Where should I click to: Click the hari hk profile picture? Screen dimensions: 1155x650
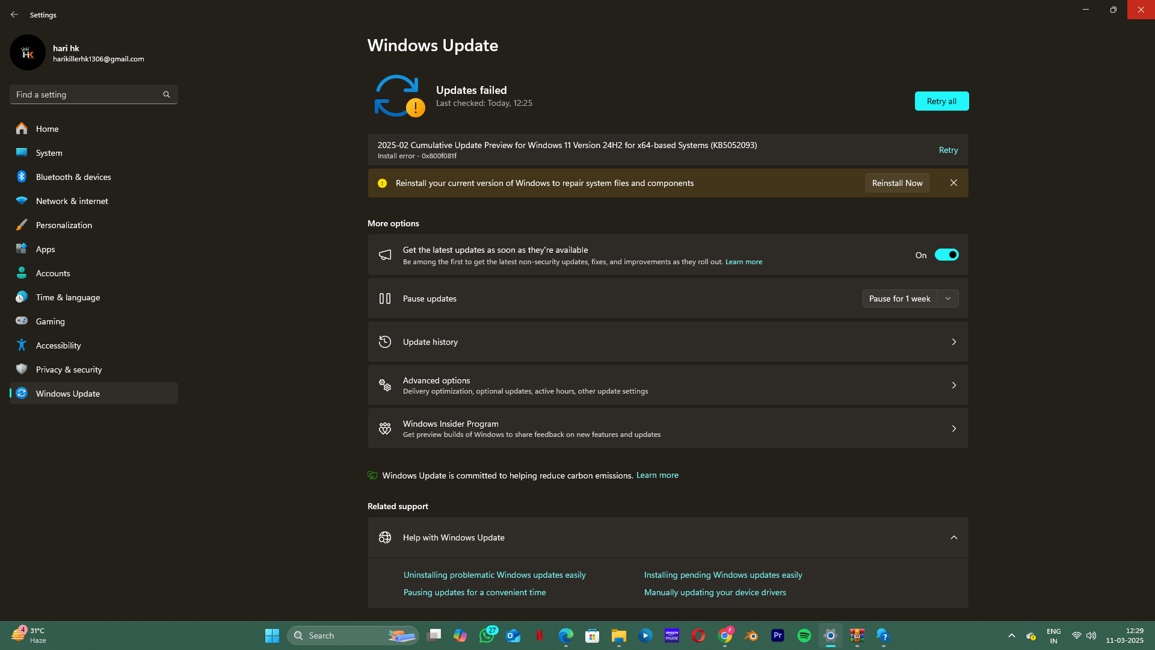click(28, 52)
